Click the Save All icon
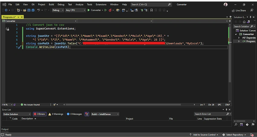This screenshot has height=137, width=257. [x=33, y=10]
